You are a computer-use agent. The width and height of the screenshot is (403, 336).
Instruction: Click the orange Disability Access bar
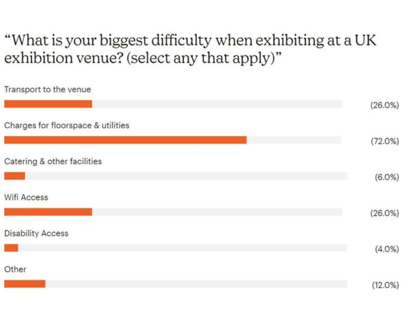(11, 248)
